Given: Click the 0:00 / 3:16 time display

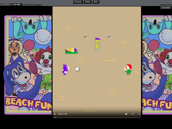Looking at the screenshot, I should pyautogui.click(x=62, y=114).
